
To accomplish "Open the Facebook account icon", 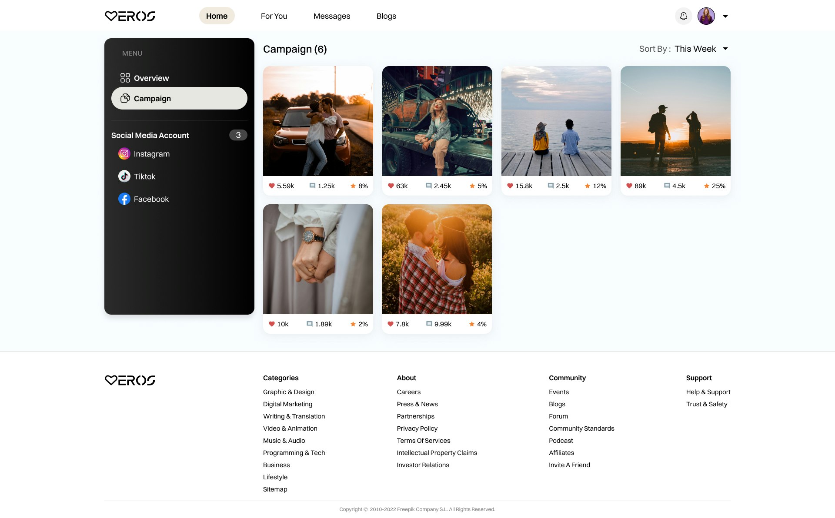I will pyautogui.click(x=124, y=199).
